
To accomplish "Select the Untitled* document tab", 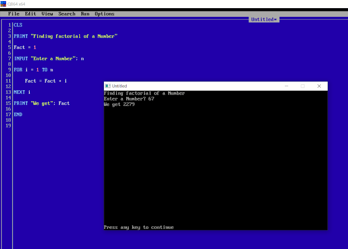I will [264, 20].
